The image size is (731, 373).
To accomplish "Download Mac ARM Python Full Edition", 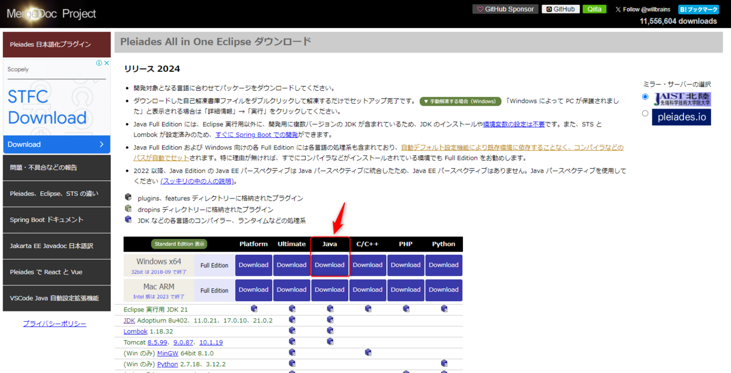I will click(443, 290).
